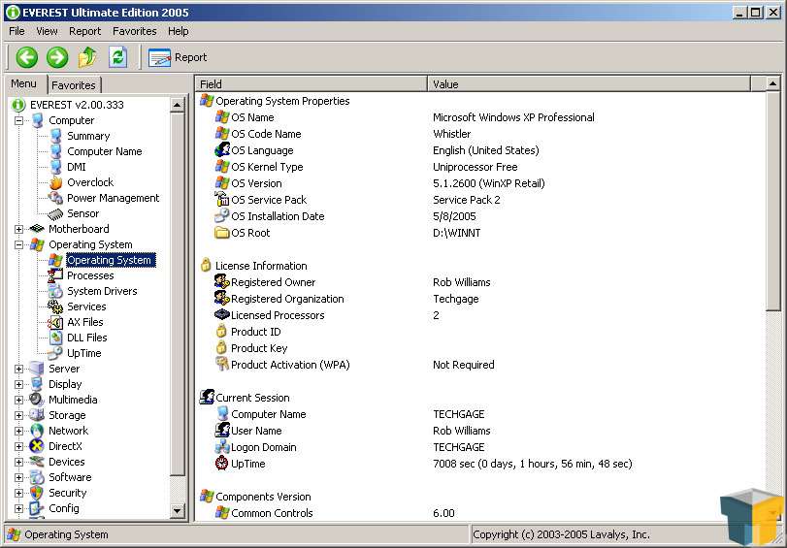Expand the DirectX tree node
This screenshot has width=787, height=548.
pyautogui.click(x=18, y=446)
